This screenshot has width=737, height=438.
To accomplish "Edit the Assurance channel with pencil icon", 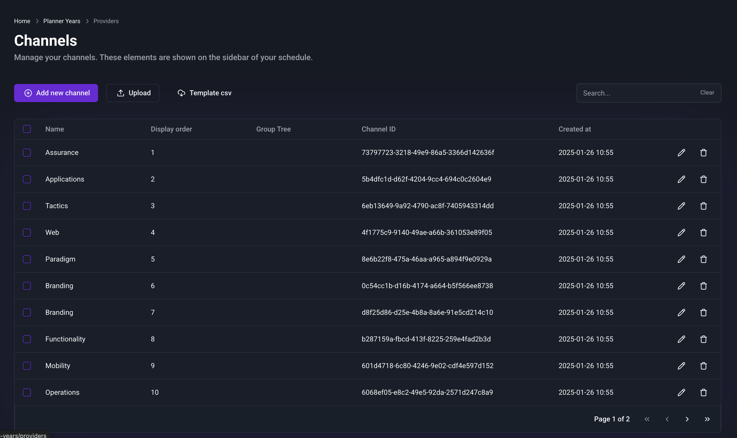I will click(681, 153).
